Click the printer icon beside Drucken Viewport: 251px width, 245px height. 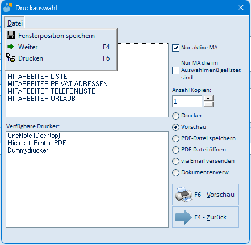pyautogui.click(x=11, y=58)
